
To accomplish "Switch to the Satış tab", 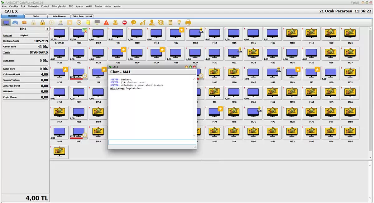I will pos(36,16).
